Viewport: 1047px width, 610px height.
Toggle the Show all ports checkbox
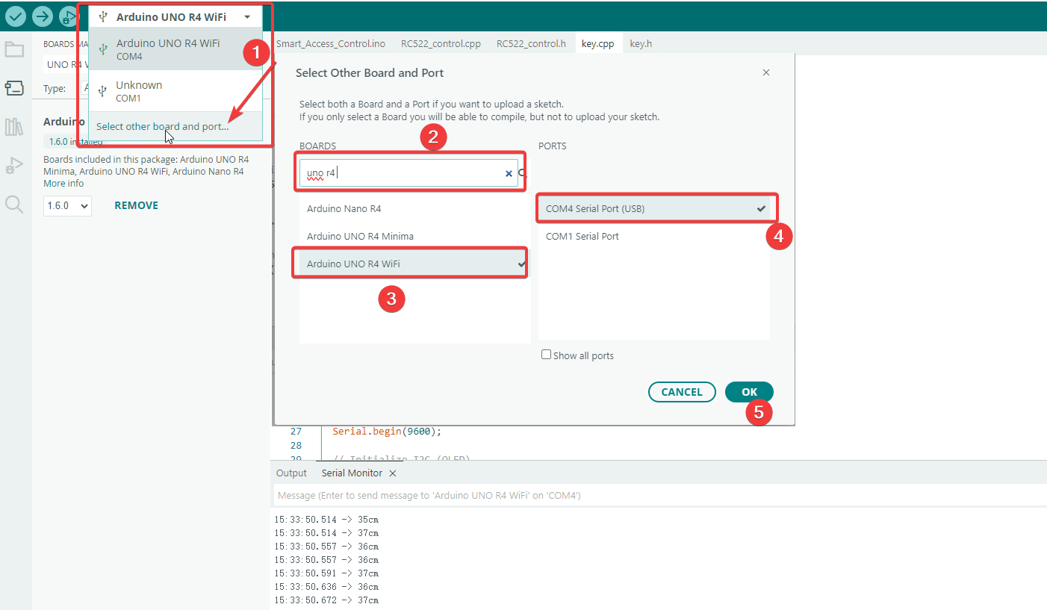[546, 355]
